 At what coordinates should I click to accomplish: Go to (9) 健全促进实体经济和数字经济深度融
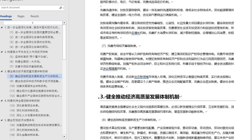(35, 81)
